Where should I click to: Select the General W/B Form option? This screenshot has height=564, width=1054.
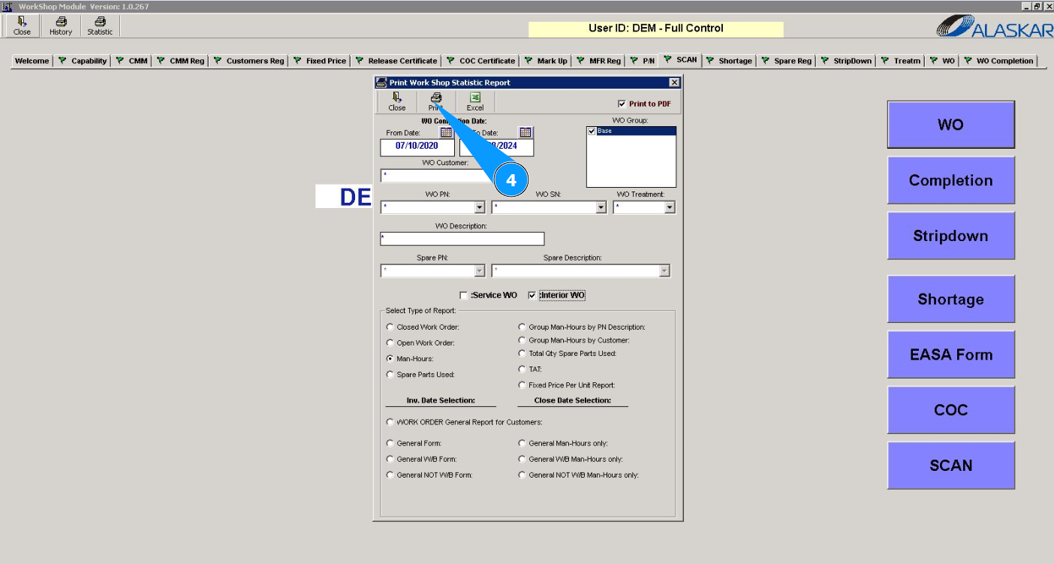pyautogui.click(x=390, y=459)
